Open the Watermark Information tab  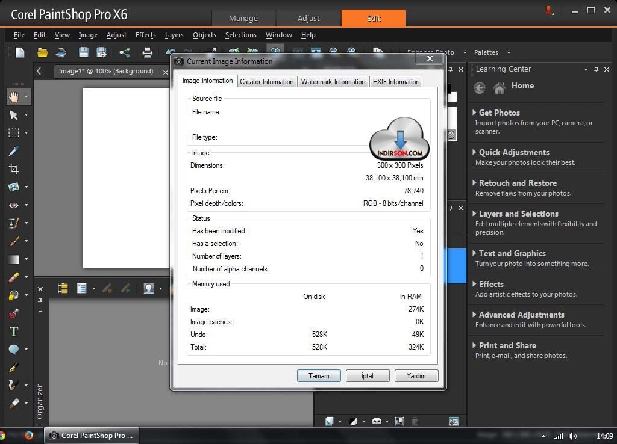pos(333,82)
